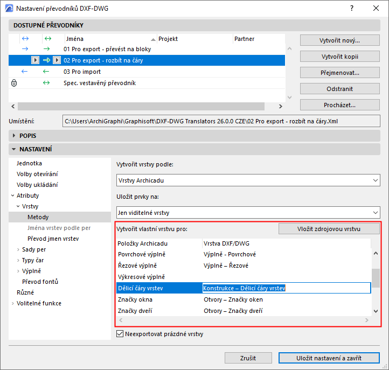Expand the Sady per tree item

(x=18, y=249)
